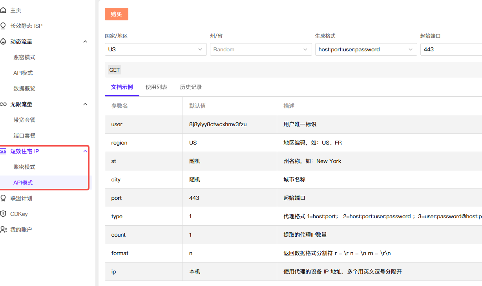This screenshot has height=286, width=482.
Task: Click the 起始端口 input field with 443
Action: coord(451,49)
